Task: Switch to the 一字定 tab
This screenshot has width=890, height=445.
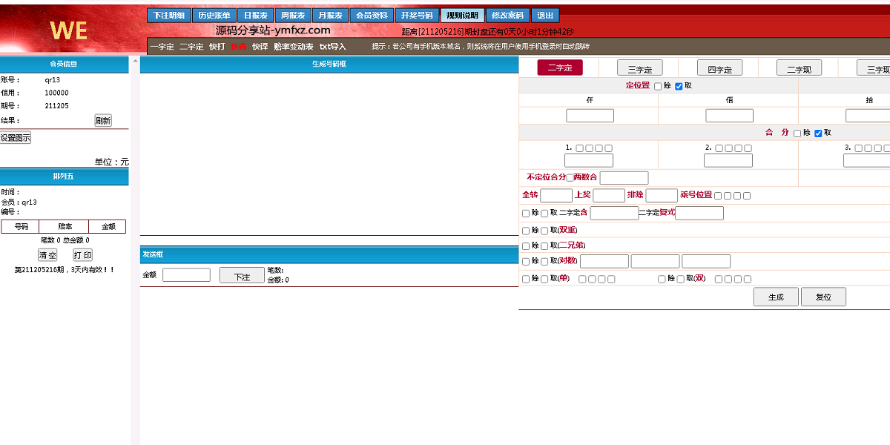Action: pyautogui.click(x=160, y=45)
